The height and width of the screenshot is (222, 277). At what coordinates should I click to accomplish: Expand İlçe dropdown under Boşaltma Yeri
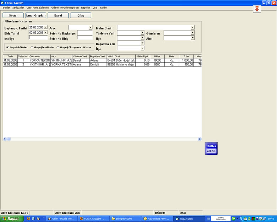pyautogui.click(x=142, y=48)
